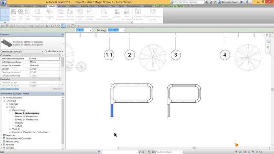
Task: Click the Importer gbXML tool
Action: pyautogui.click(x=89, y=15)
